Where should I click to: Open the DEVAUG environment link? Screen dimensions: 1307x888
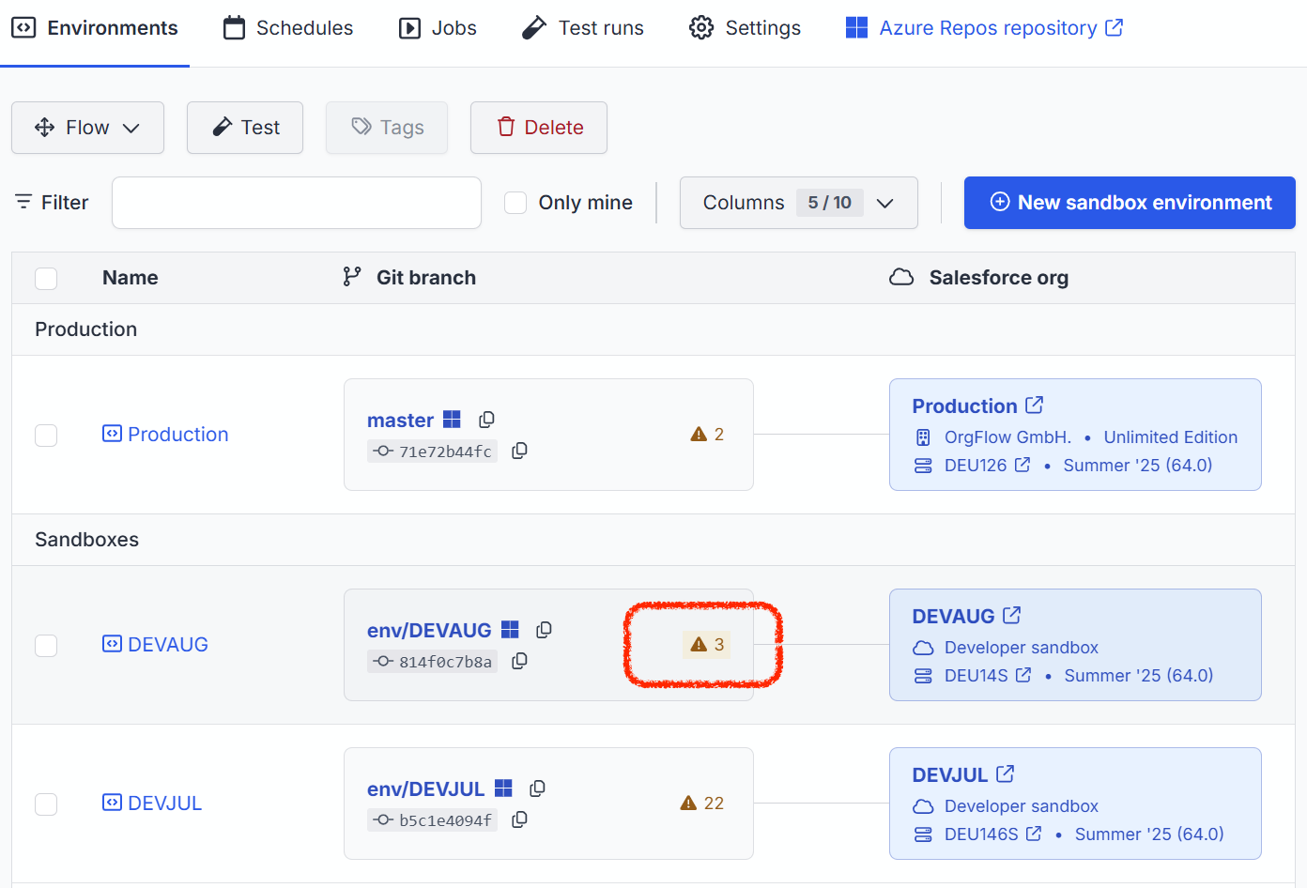155,645
